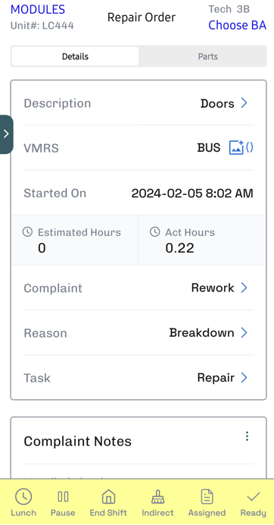Screen dimensions: 274x525
Task: Expand Complaint Rework options
Action: point(244,288)
